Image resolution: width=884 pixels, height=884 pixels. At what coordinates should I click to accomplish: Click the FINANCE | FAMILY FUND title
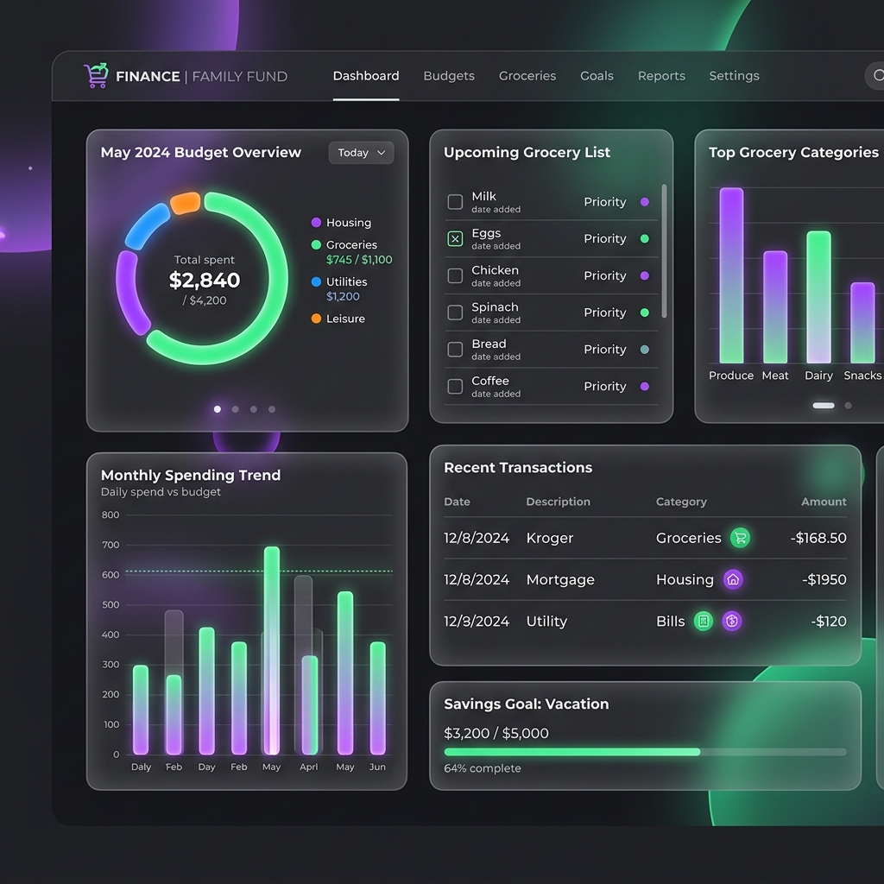(x=201, y=76)
